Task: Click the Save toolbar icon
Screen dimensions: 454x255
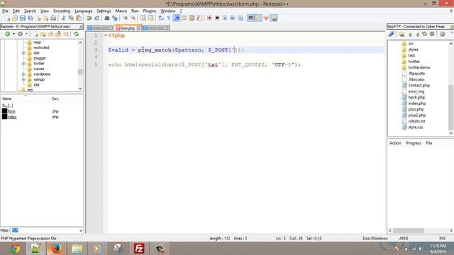Action: [22, 18]
